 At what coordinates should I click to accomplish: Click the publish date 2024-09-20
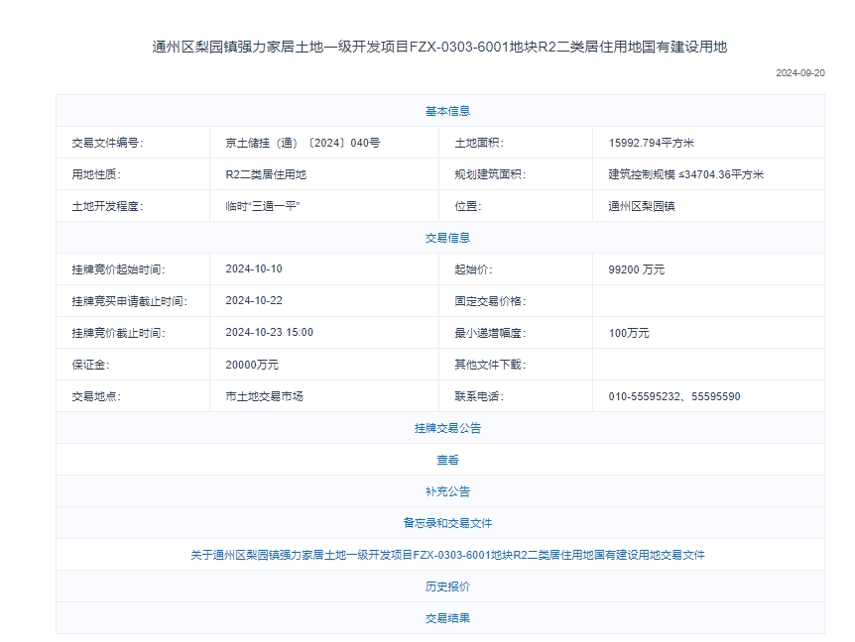799,73
